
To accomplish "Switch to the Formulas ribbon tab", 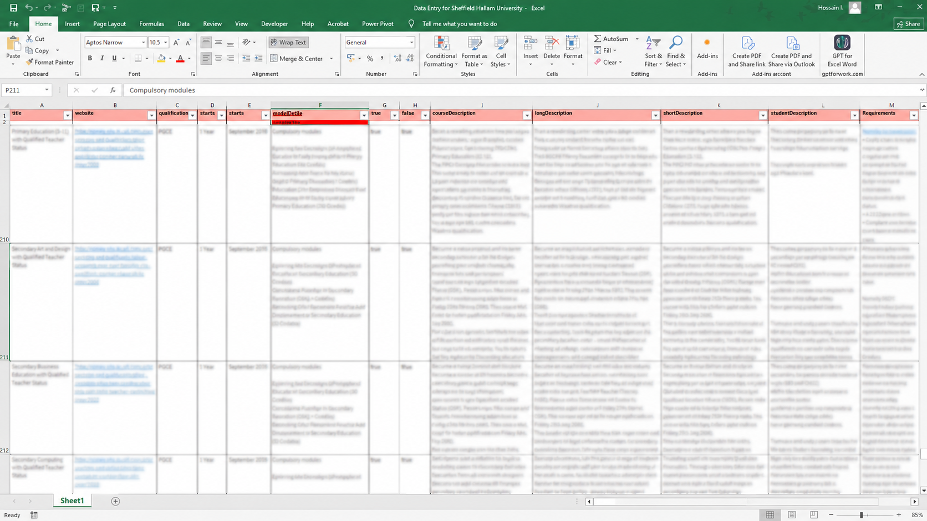I will [151, 24].
